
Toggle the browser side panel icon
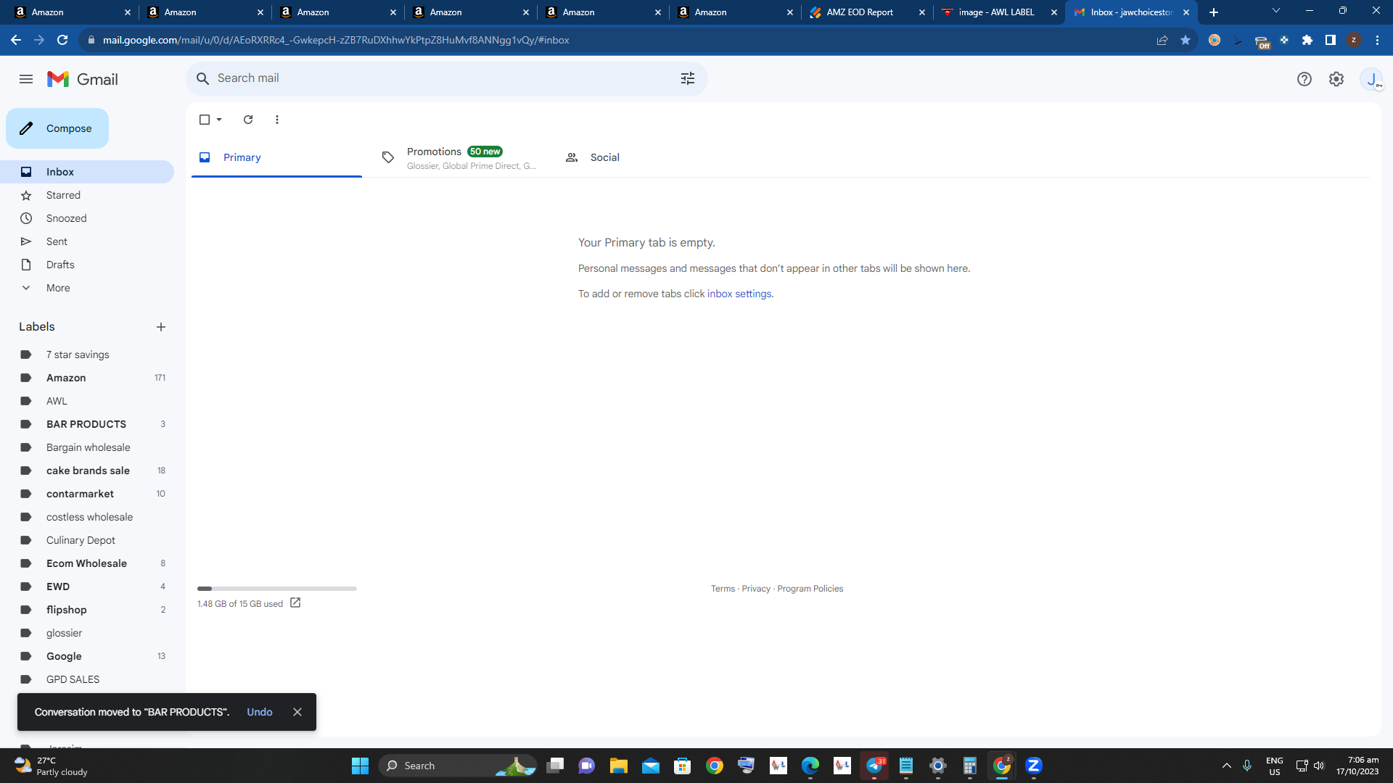tap(1331, 40)
